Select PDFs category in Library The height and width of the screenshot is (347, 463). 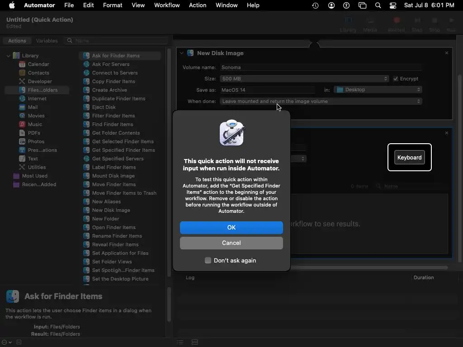click(x=33, y=133)
